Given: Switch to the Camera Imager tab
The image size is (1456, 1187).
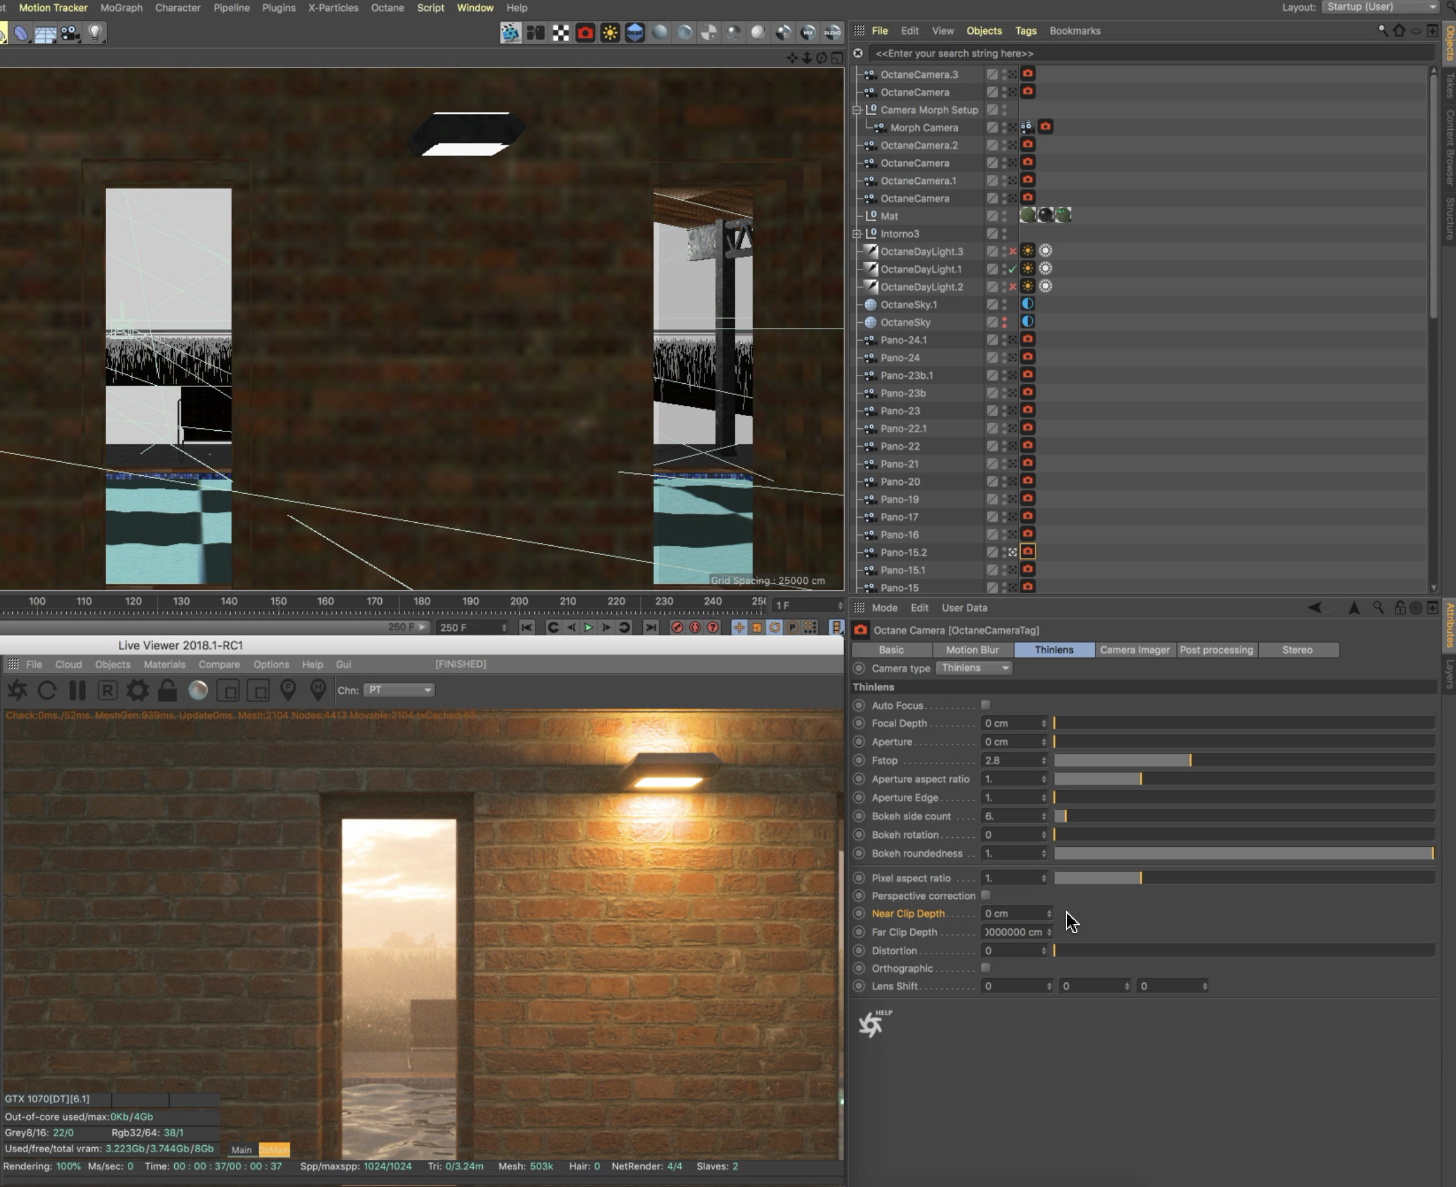Looking at the screenshot, I should click(x=1134, y=649).
